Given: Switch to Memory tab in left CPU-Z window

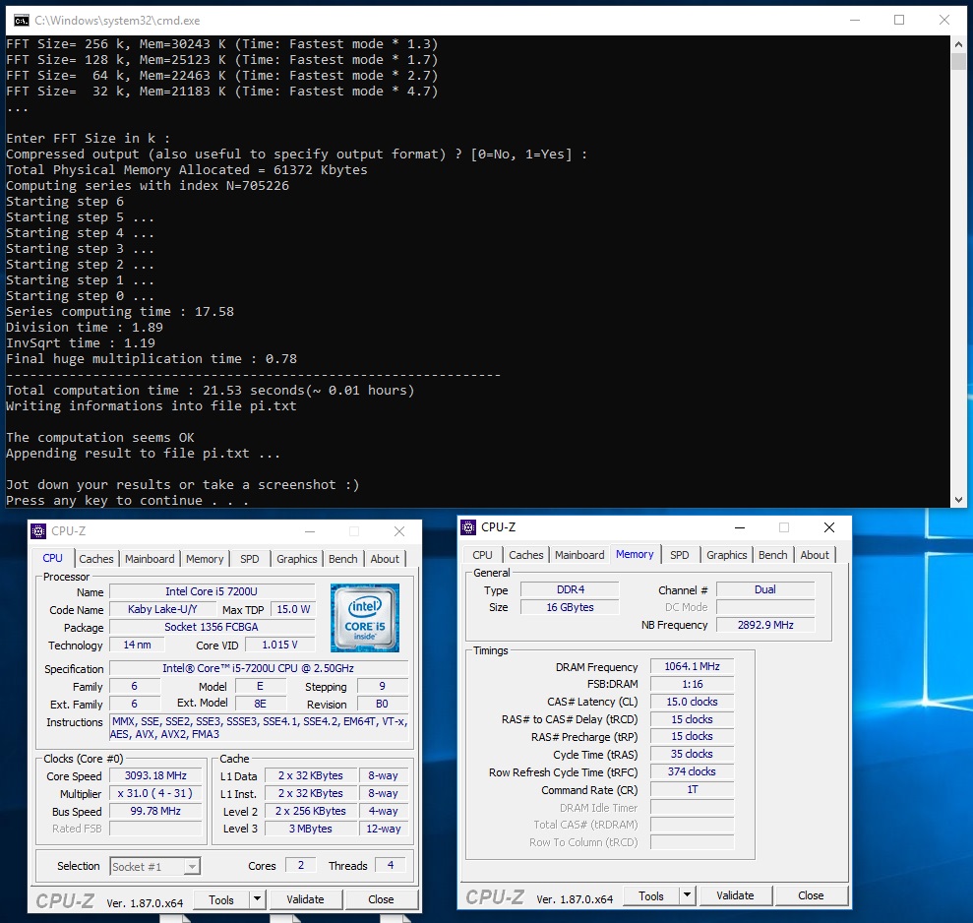Looking at the screenshot, I should [x=205, y=559].
